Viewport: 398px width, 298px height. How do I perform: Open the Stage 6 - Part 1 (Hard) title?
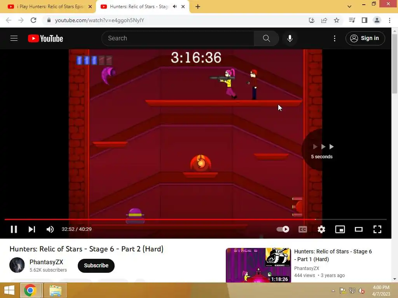[333, 255]
